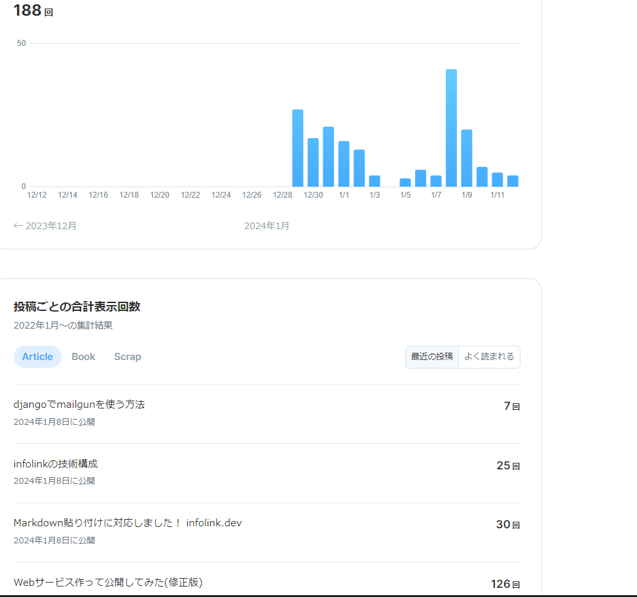The width and height of the screenshot is (637, 597).
Task: Click the chart bar for 12/30
Action: [313, 162]
